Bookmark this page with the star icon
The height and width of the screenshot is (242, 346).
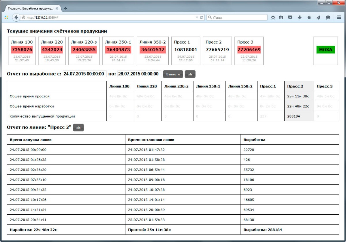(273, 18)
